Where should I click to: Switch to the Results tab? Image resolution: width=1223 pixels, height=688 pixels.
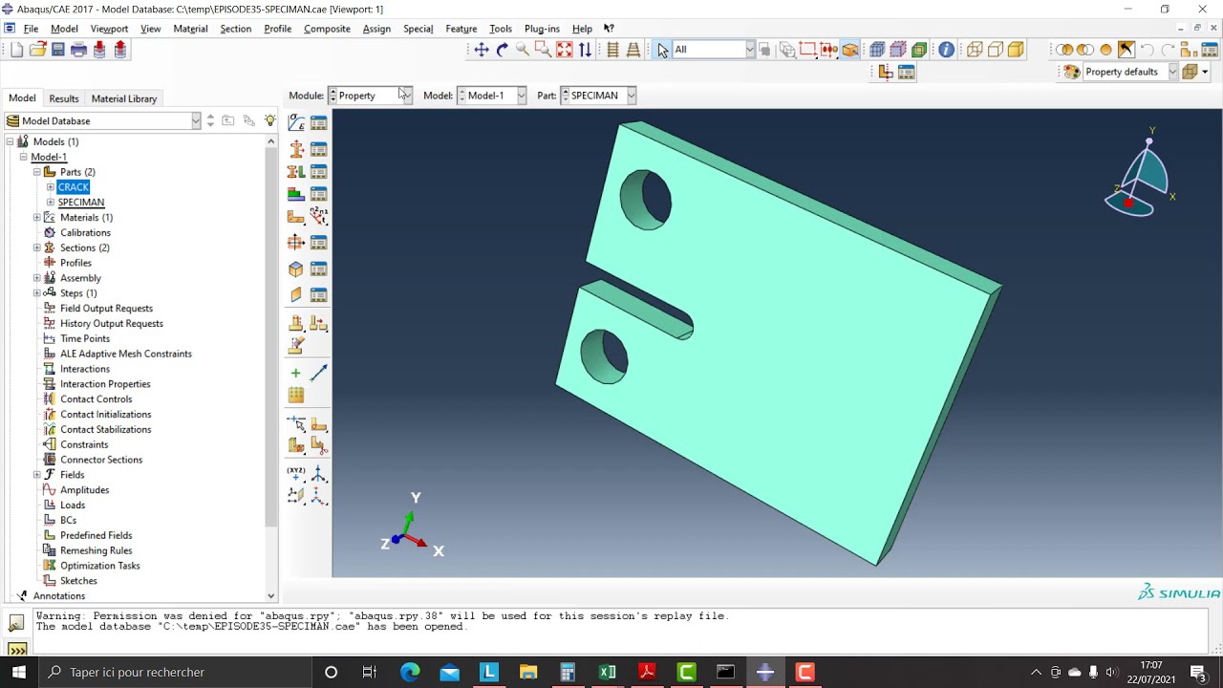pos(64,98)
